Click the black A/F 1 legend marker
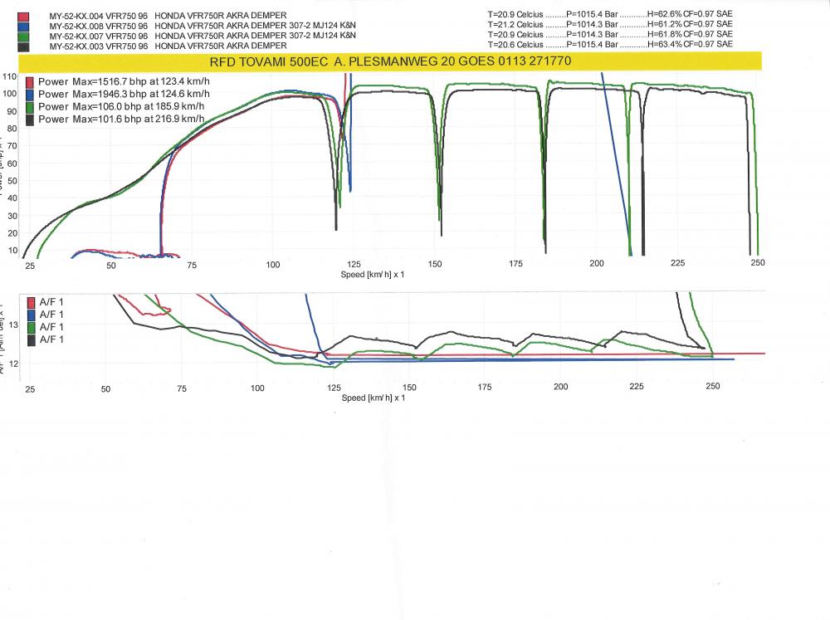This screenshot has height=620, width=830. click(31, 339)
